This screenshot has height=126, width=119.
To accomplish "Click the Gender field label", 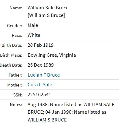I will tap(15, 26).
